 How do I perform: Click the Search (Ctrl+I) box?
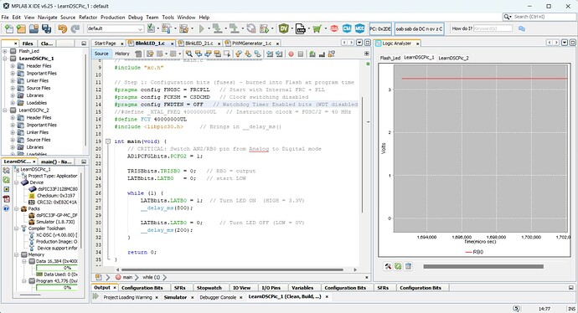(539, 17)
